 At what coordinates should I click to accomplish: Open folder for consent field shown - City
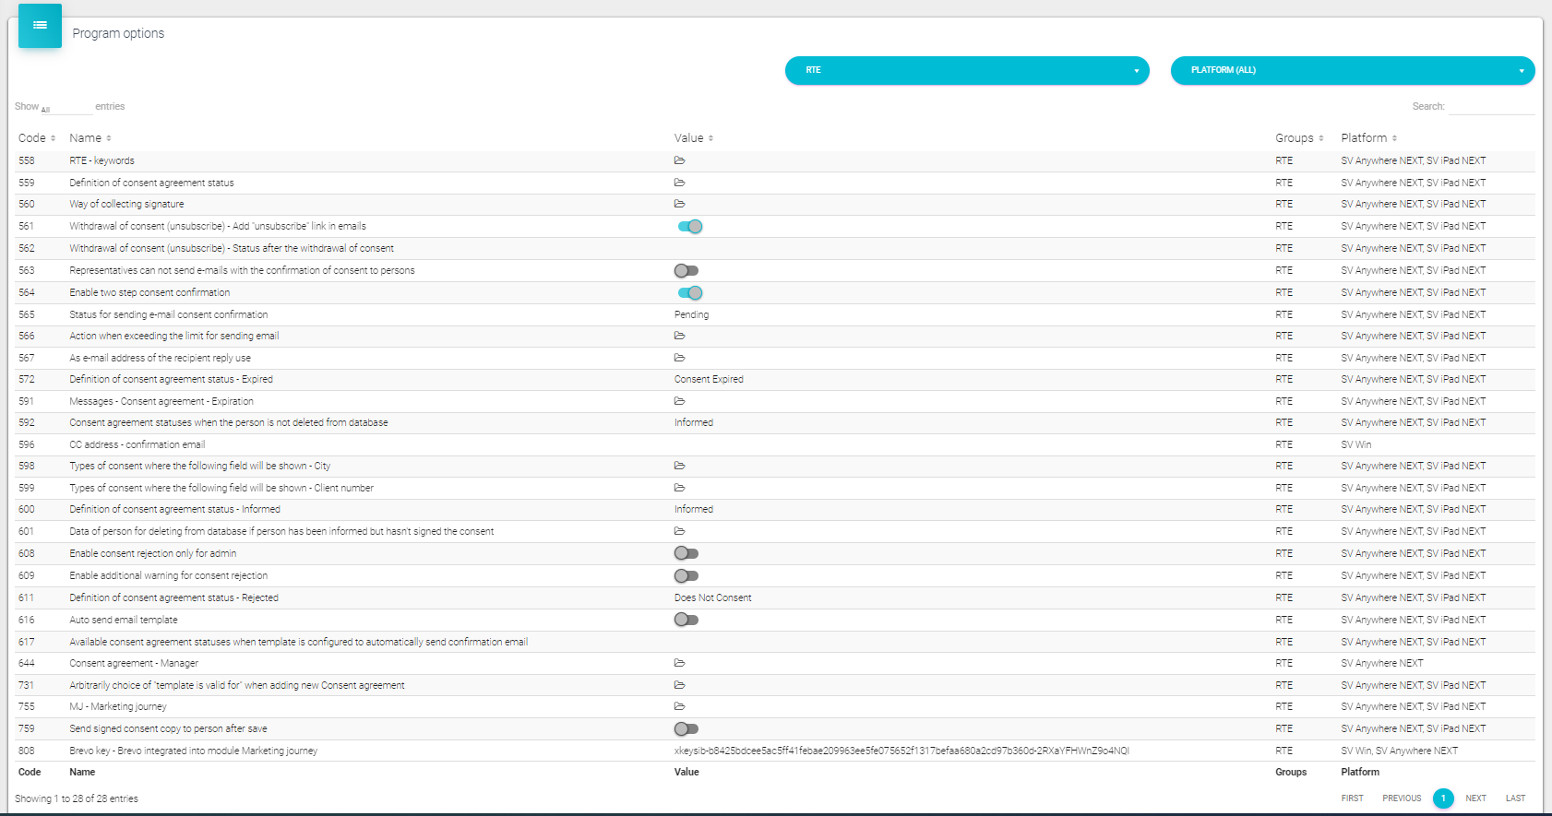tap(679, 466)
